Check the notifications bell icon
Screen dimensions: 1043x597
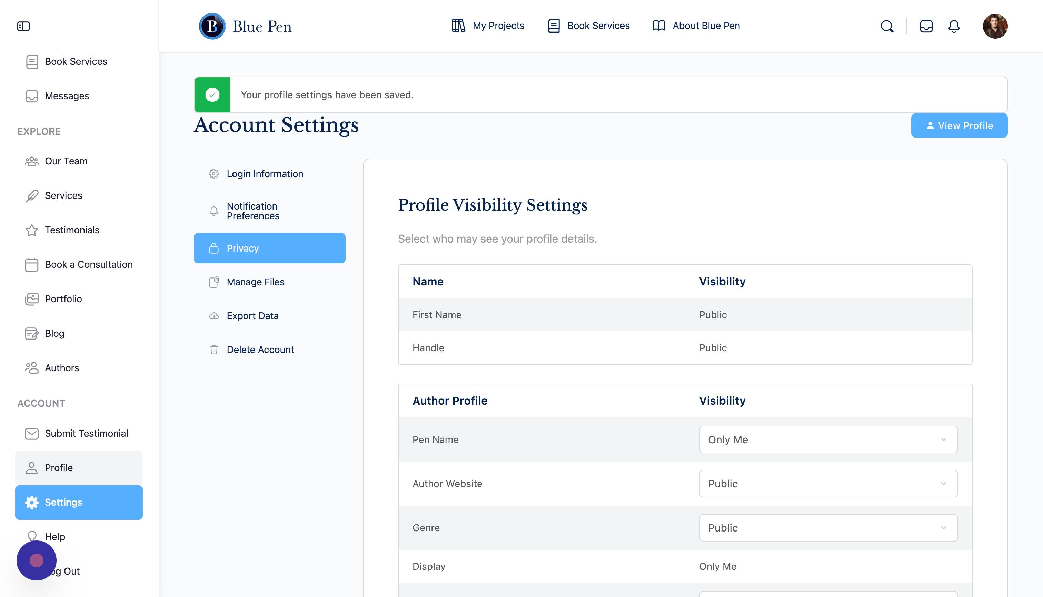point(954,26)
